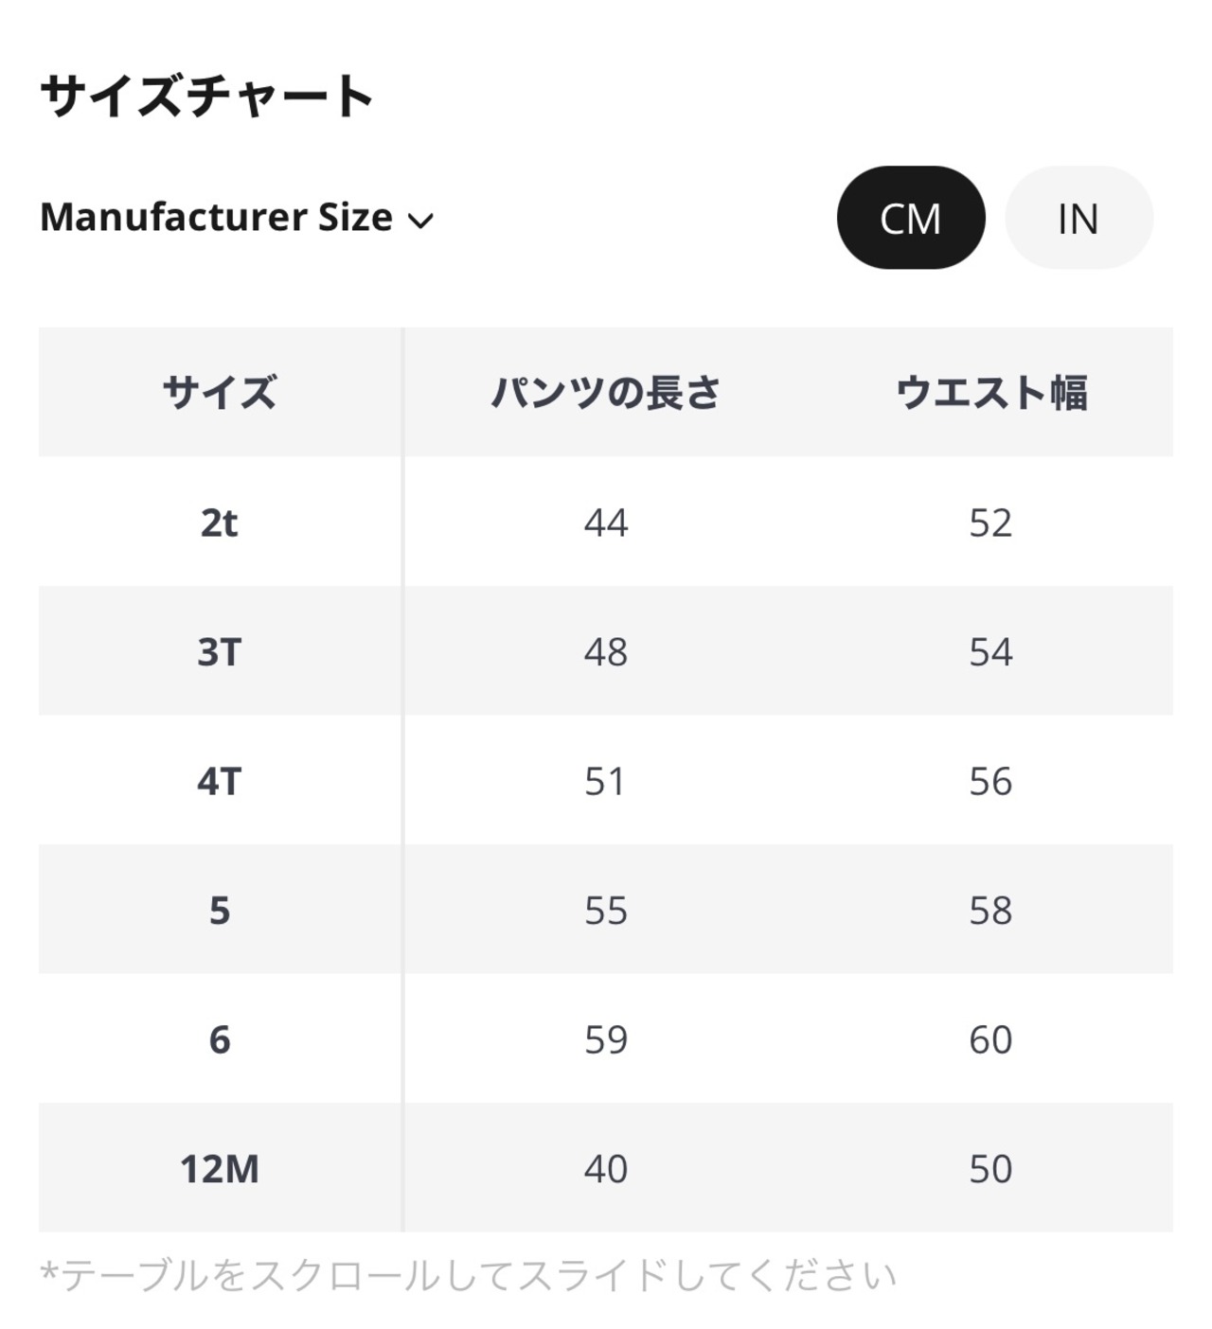Select the 3T size row label
1212x1329 pixels.
tap(219, 652)
